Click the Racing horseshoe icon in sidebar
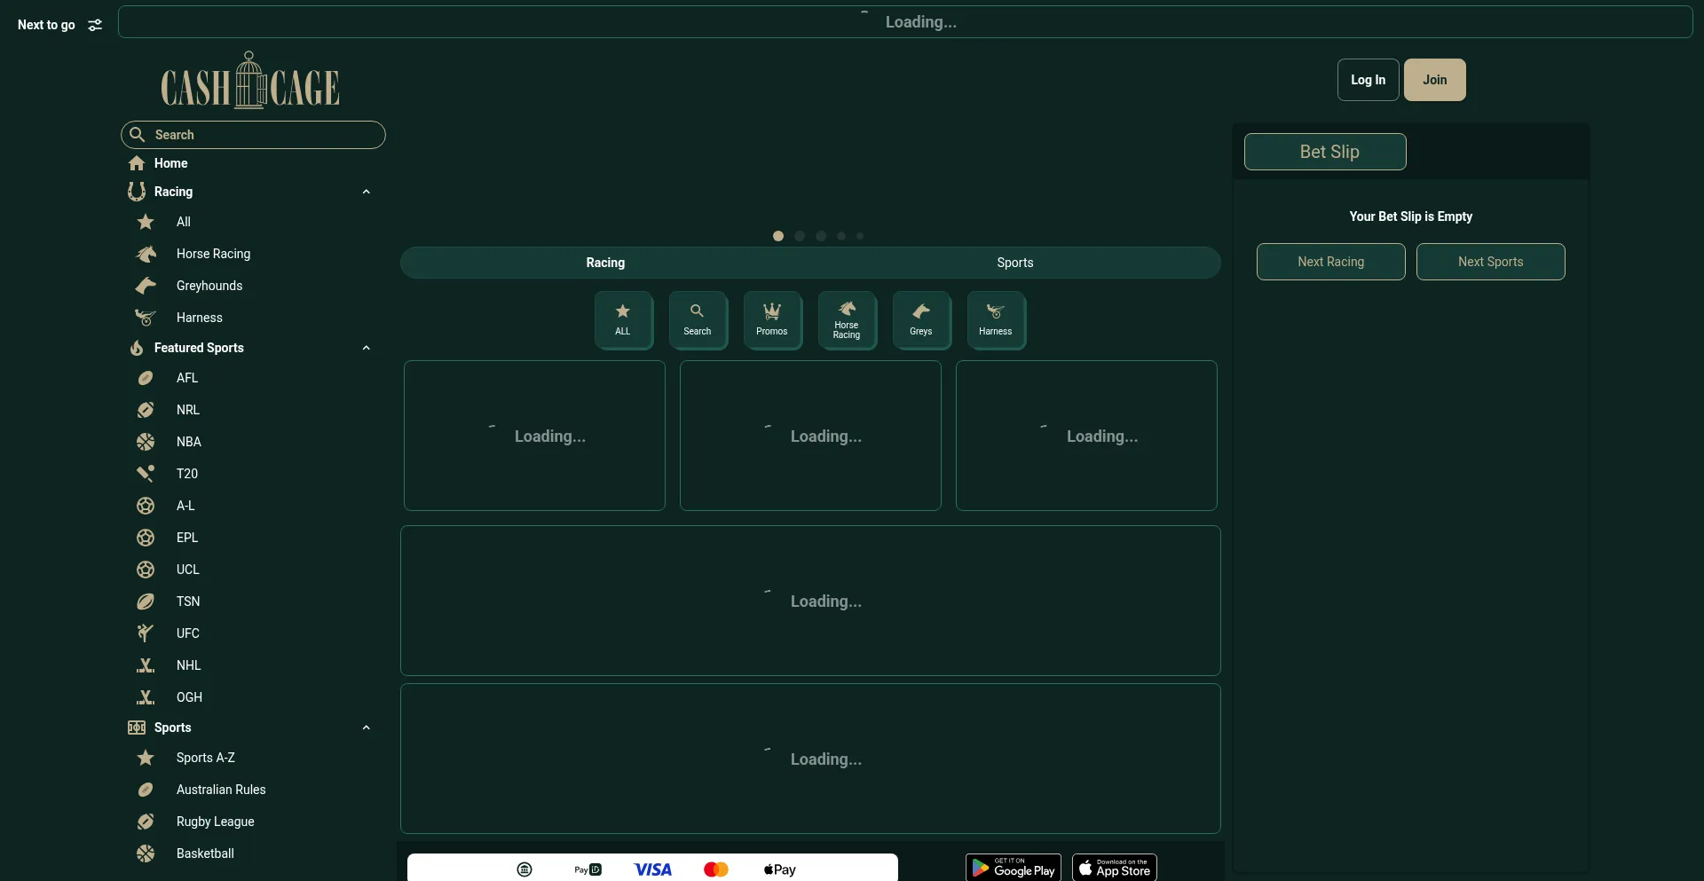This screenshot has height=881, width=1704. [137, 192]
